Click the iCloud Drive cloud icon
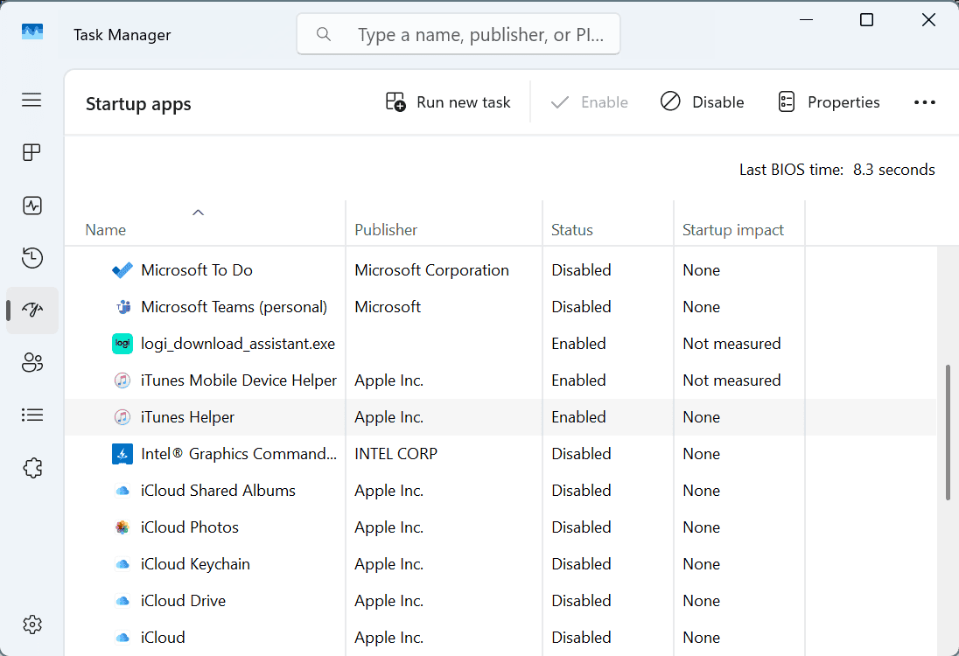This screenshot has width=959, height=656. coord(122,600)
